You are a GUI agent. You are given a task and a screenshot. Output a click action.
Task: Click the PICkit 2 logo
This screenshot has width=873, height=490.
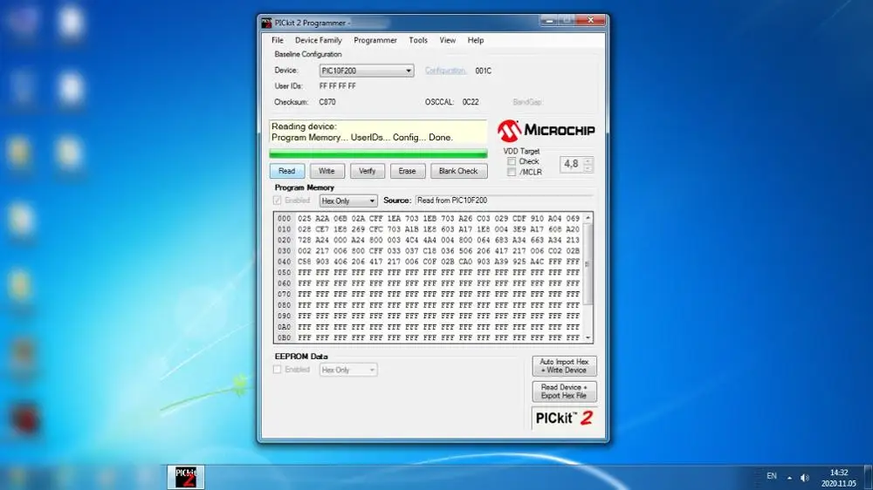point(563,419)
